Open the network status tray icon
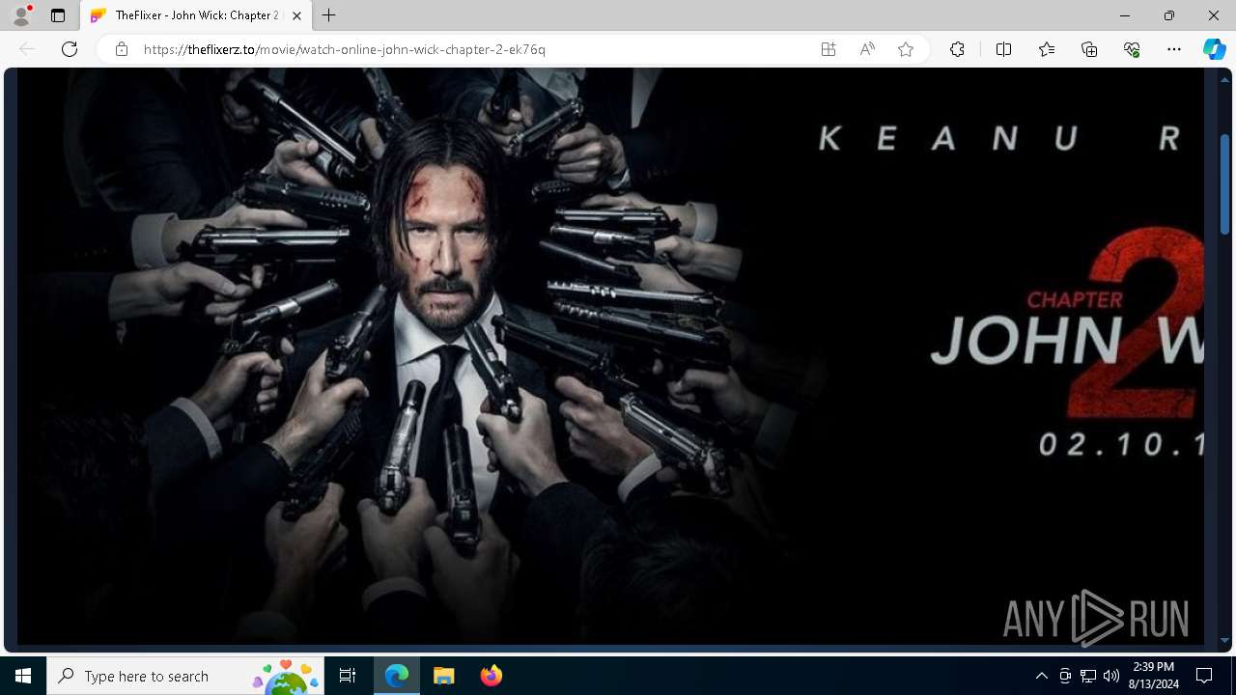The width and height of the screenshot is (1236, 695). 1088,676
